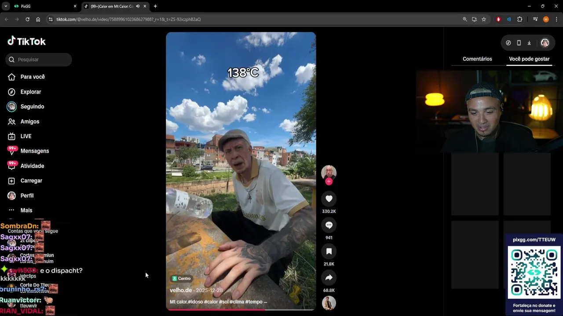Open the Chrome profile M avatar
The image size is (563, 316).
pyautogui.click(x=546, y=19)
